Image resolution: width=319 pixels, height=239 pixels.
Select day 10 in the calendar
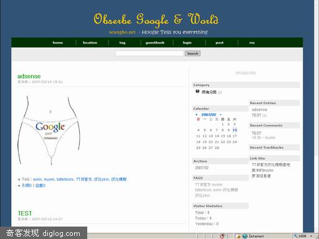(235, 130)
